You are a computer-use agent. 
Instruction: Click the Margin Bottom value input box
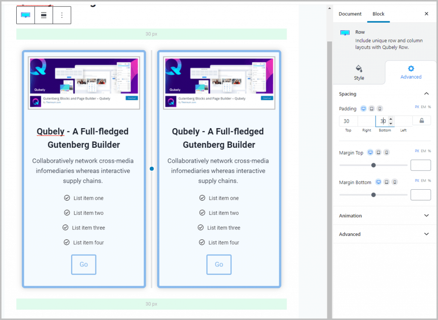click(421, 195)
